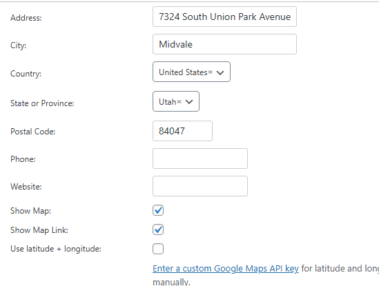Screen dimensions: 379x286
Task: Click the Utah state selector box
Action: [176, 101]
